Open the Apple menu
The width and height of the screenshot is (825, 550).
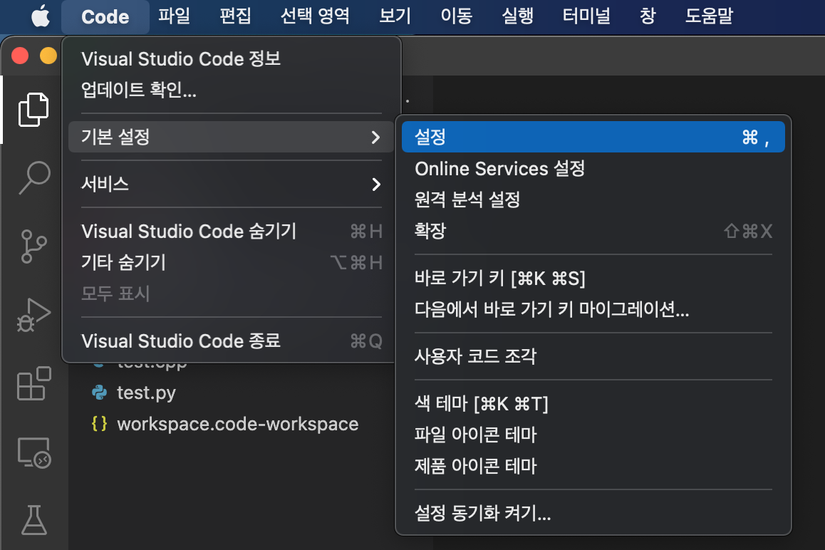(41, 16)
